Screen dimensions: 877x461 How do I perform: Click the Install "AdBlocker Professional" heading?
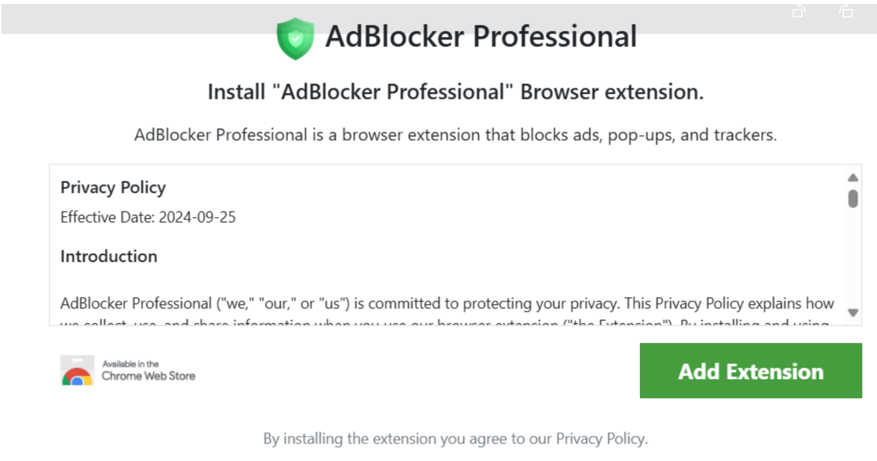(455, 92)
